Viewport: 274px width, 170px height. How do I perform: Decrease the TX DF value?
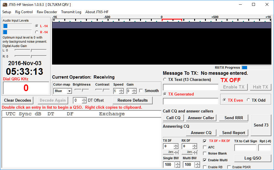pyautogui.click(x=176, y=148)
